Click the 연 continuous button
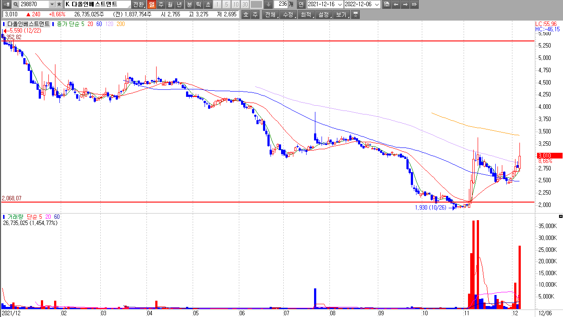This screenshot has height=317, width=563. coord(301,4)
